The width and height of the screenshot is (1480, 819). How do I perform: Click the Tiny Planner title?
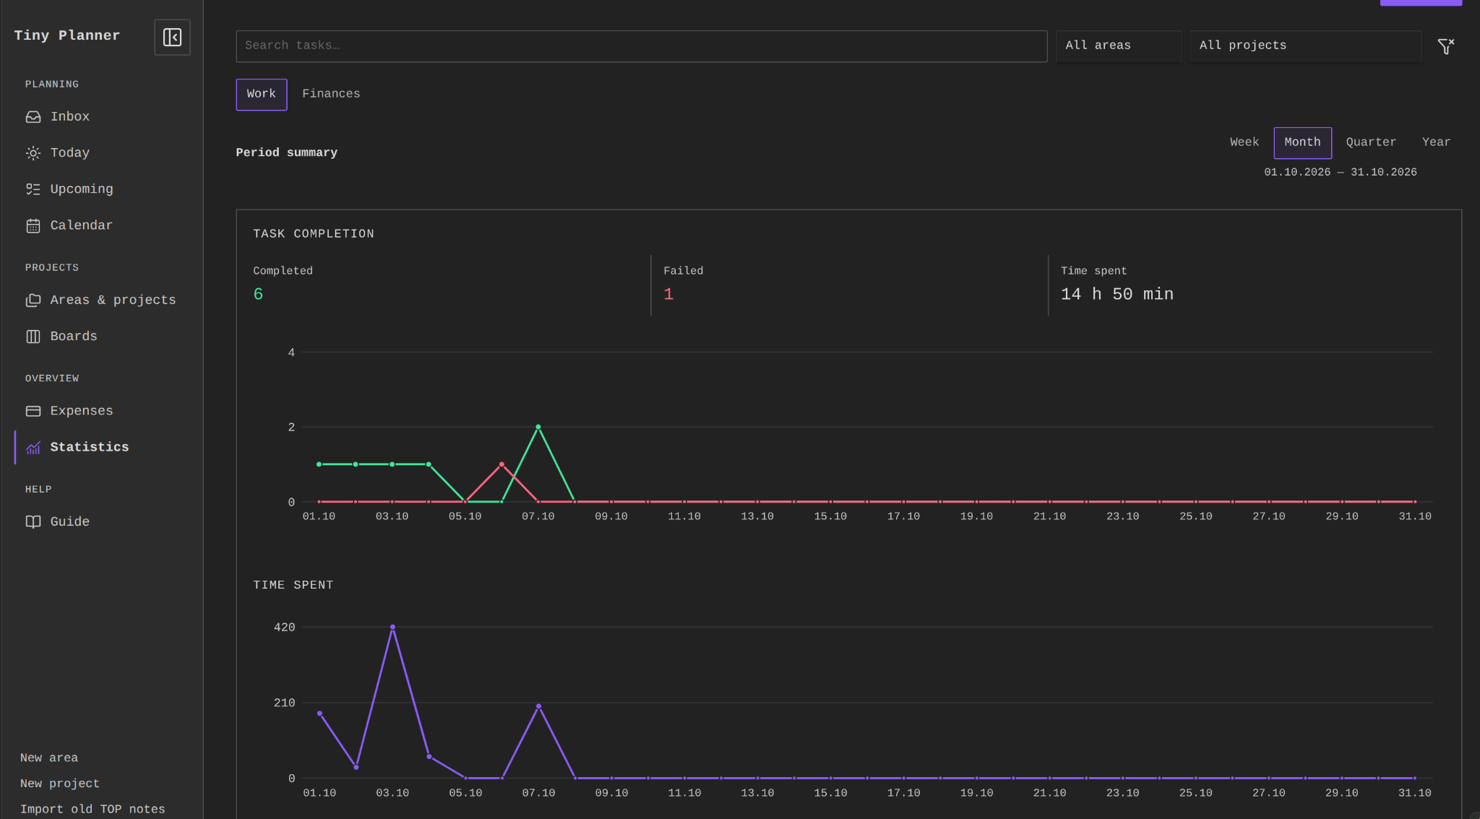point(67,35)
